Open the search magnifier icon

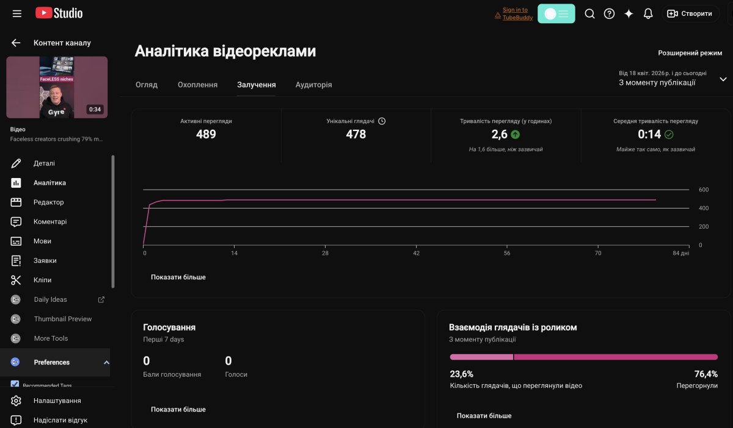tap(589, 13)
